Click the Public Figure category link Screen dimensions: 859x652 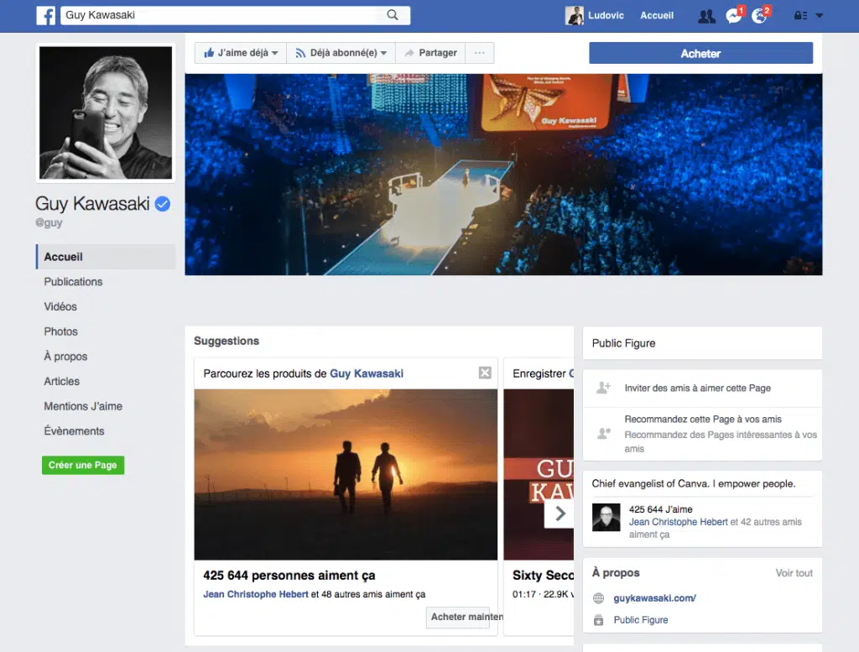[640, 620]
